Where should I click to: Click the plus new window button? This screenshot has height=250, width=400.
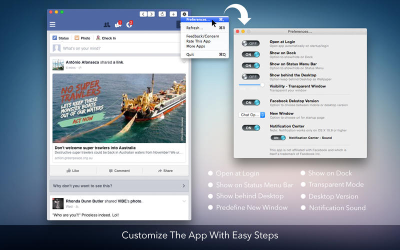pyautogui.click(x=173, y=14)
